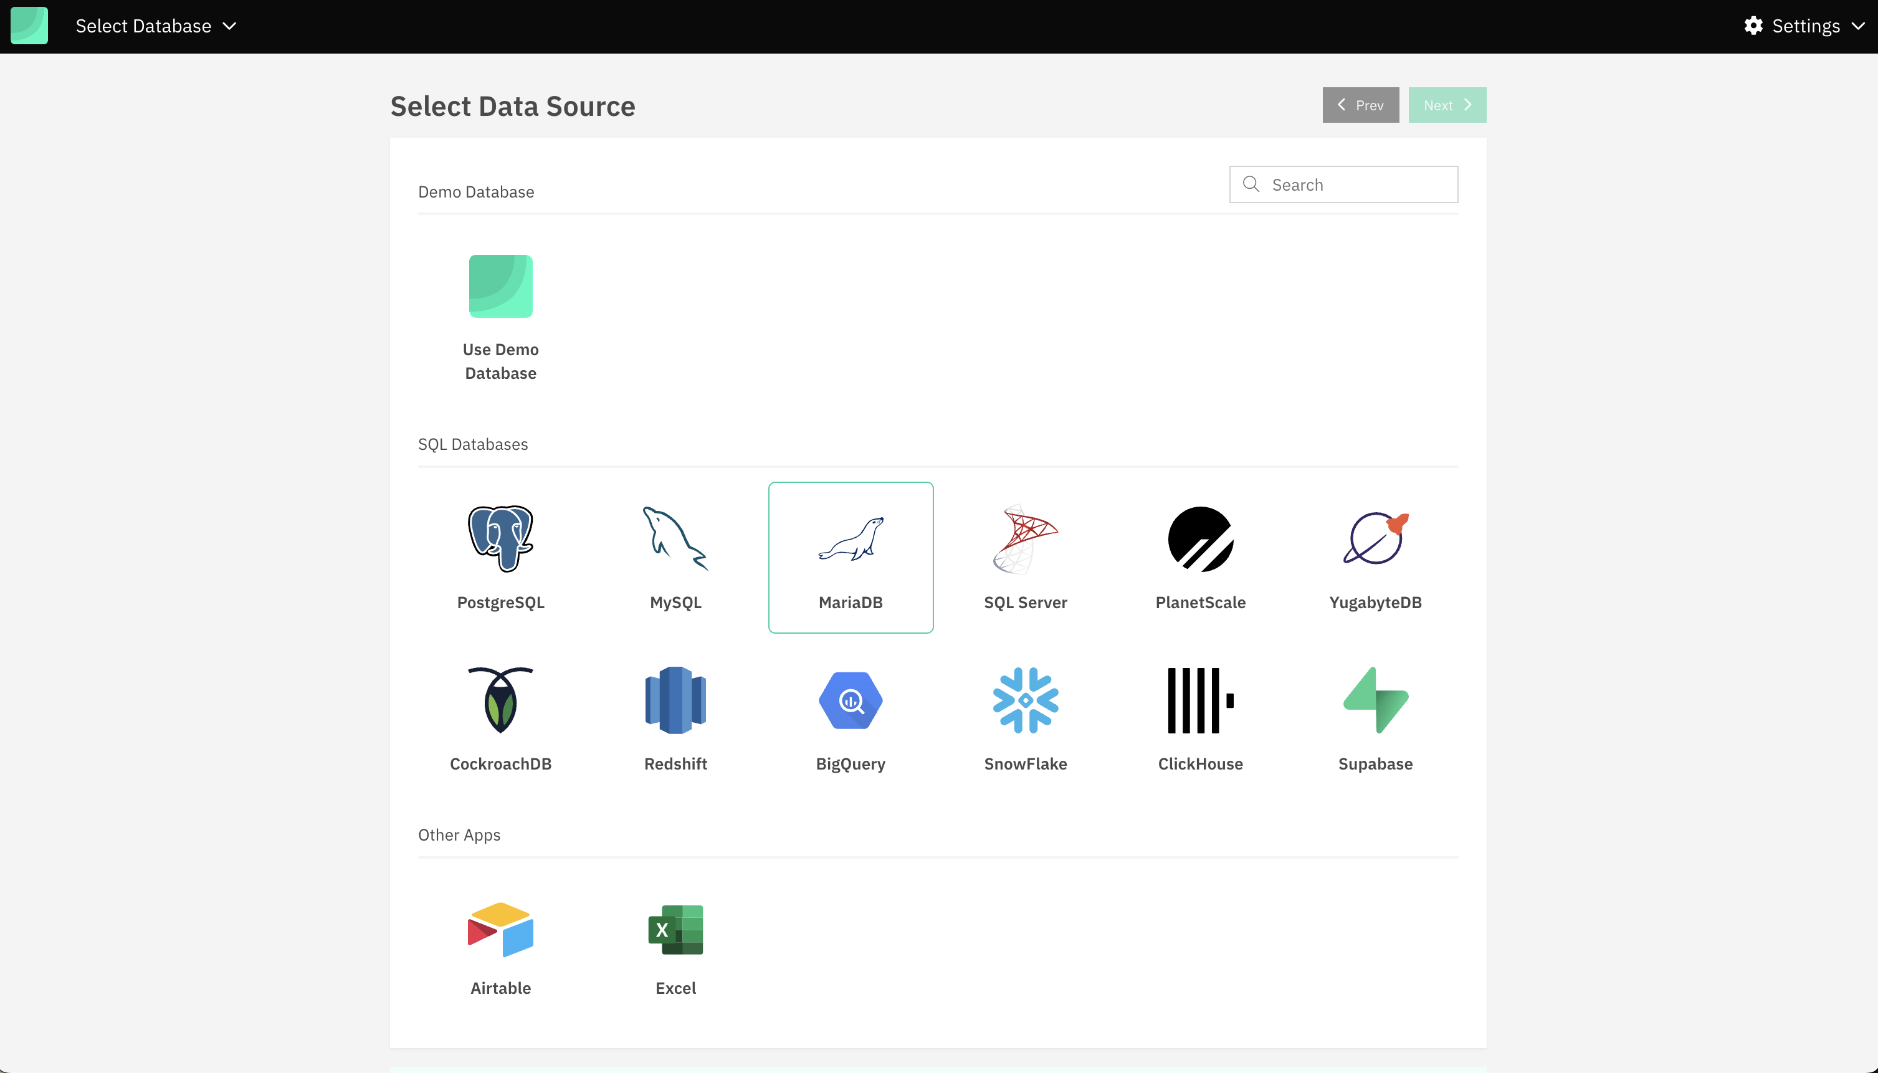The image size is (1878, 1073).
Task: Click the Settings gear icon
Action: (x=1753, y=26)
